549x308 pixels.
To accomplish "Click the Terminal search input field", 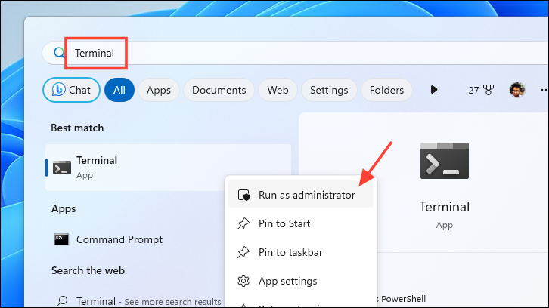I will click(x=295, y=53).
